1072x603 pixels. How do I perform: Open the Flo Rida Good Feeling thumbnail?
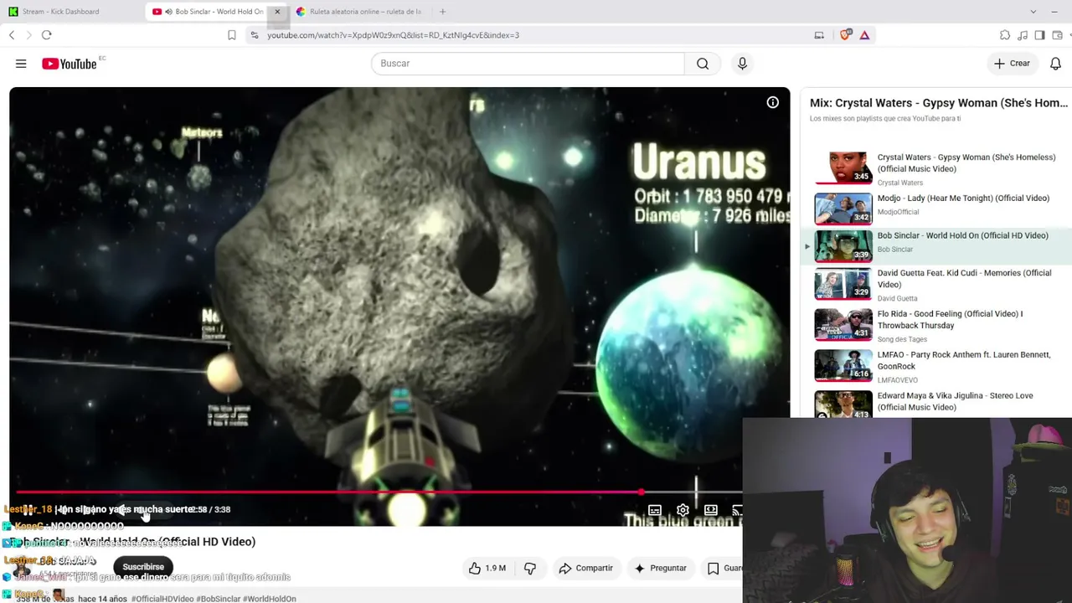[x=843, y=325]
